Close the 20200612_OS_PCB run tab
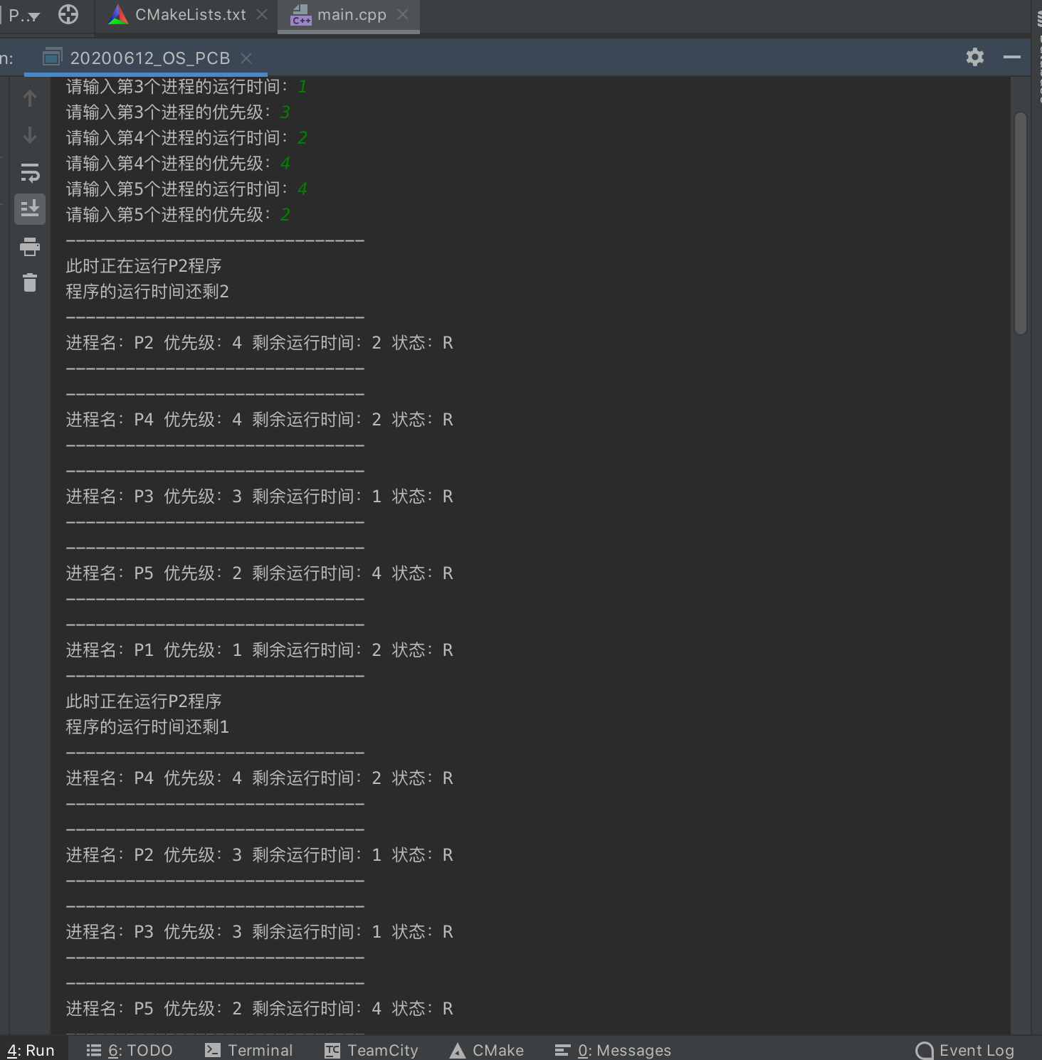This screenshot has width=1042, height=1060. point(246,58)
